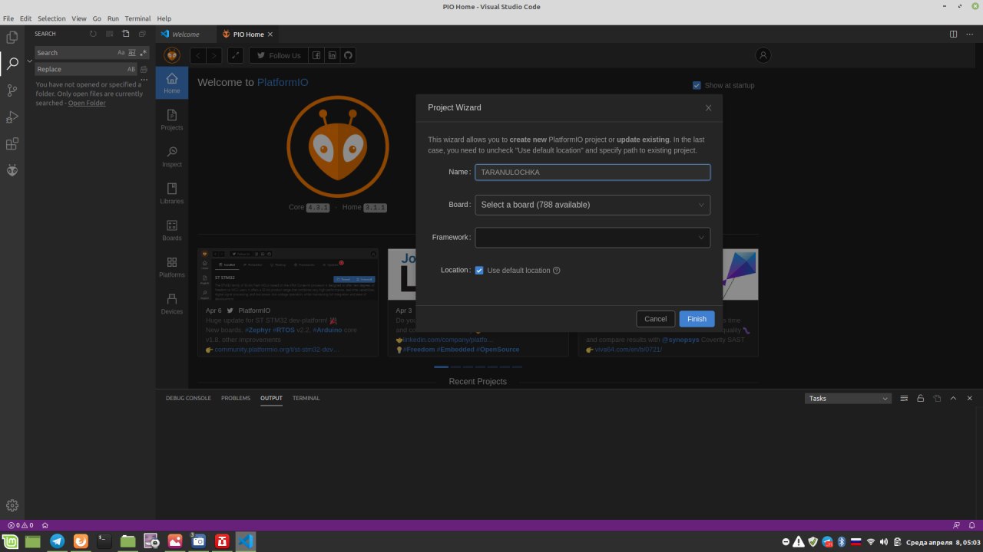This screenshot has height=552, width=983.
Task: Toggle output scroll lock icon
Action: pos(920,398)
